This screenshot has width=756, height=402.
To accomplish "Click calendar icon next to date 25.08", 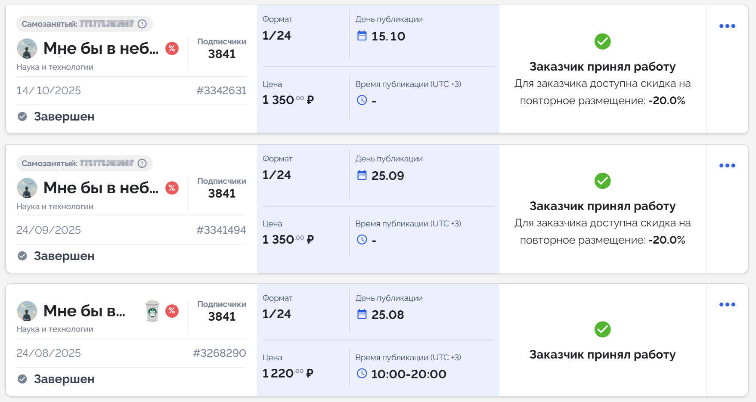I will pyautogui.click(x=362, y=314).
